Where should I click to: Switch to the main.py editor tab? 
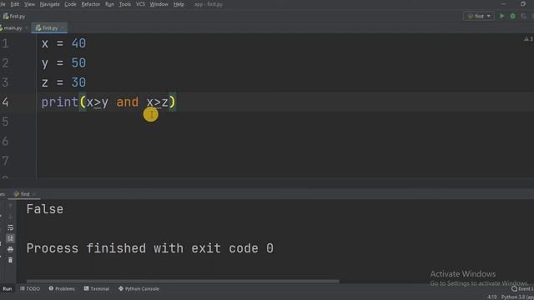(x=13, y=27)
